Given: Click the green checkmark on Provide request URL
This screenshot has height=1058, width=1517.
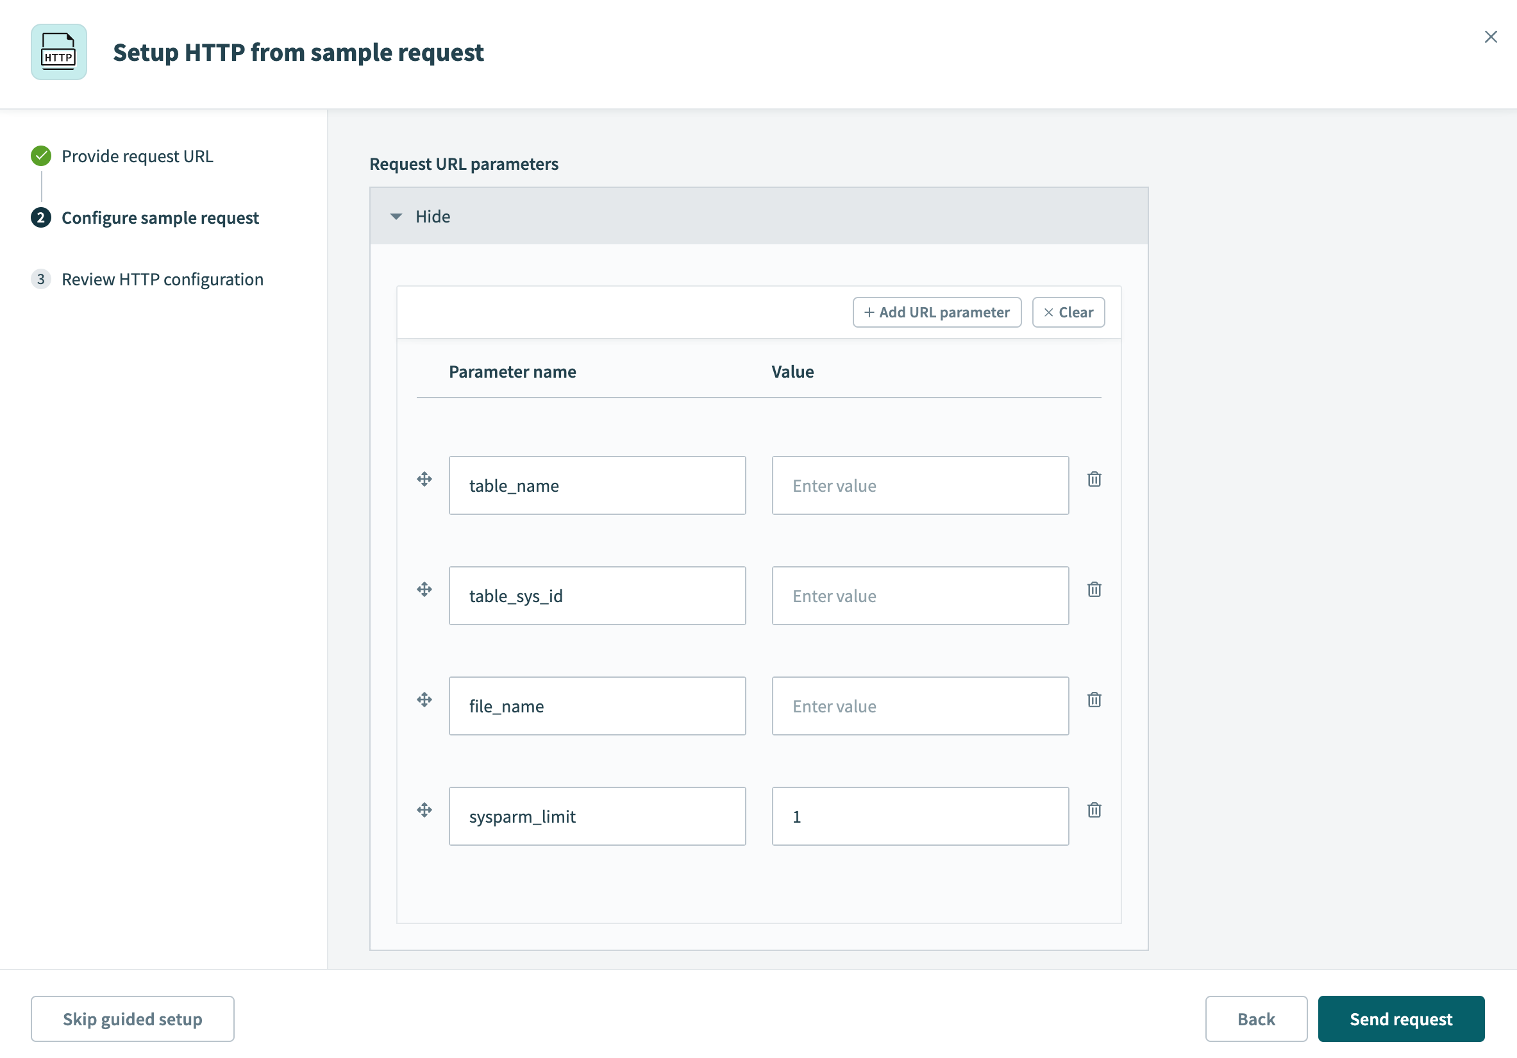Looking at the screenshot, I should [x=41, y=156].
